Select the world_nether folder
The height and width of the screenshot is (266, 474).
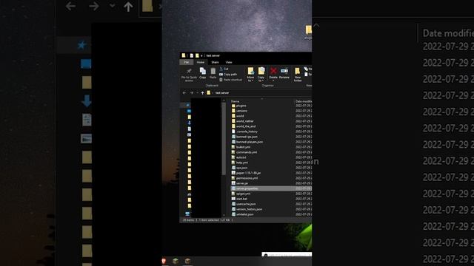[242, 121]
